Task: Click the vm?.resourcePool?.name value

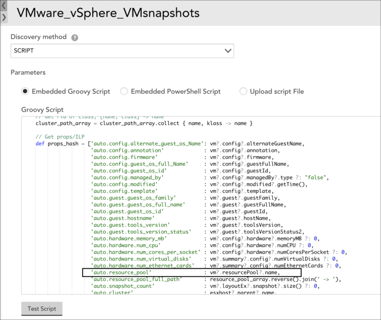Action: tap(244, 272)
